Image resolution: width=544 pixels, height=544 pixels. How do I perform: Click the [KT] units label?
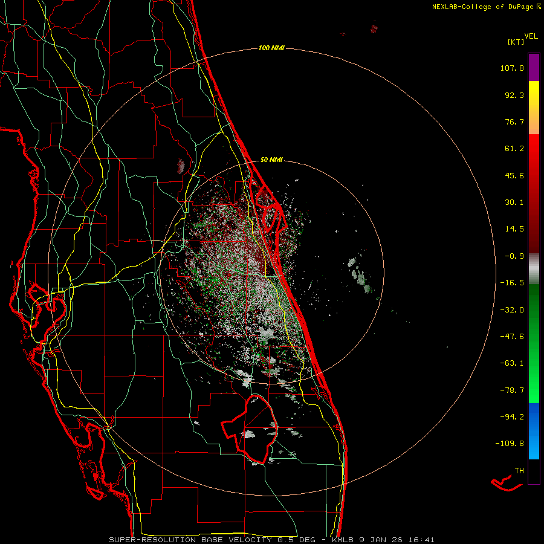pyautogui.click(x=516, y=42)
